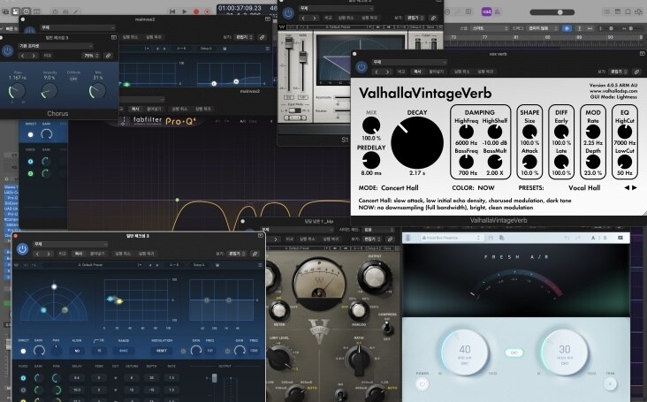The width and height of the screenshot is (647, 402).
Task: Click Valhalla MIX knob at 100.0 %
Action: click(x=371, y=125)
